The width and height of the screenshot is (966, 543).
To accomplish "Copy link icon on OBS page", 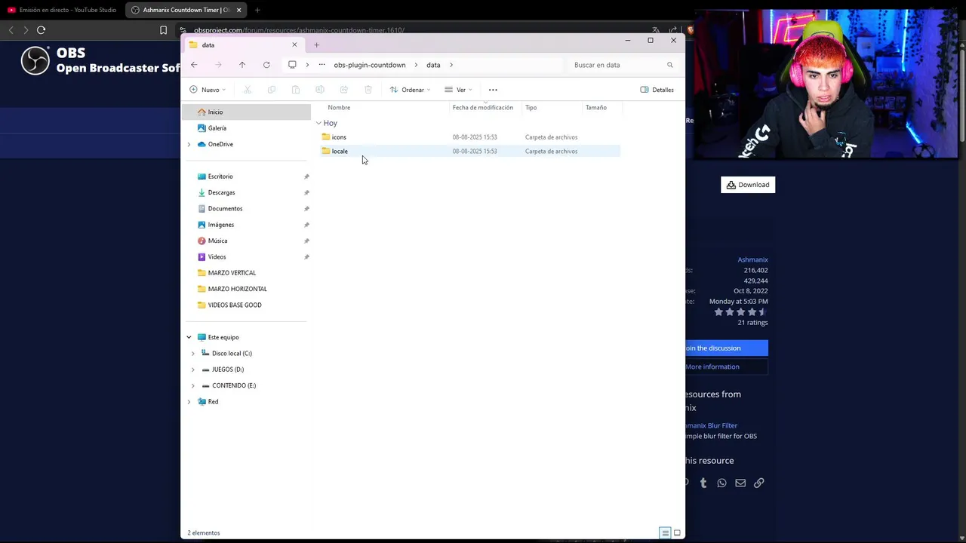I will coord(758,483).
